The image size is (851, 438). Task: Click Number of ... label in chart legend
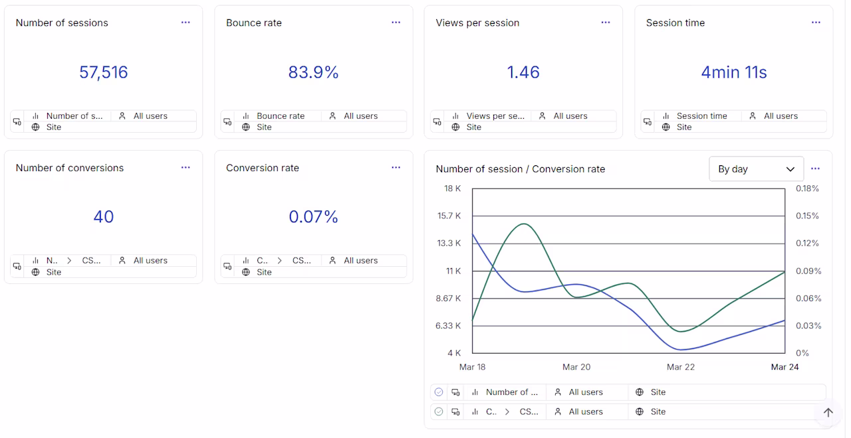(512, 392)
